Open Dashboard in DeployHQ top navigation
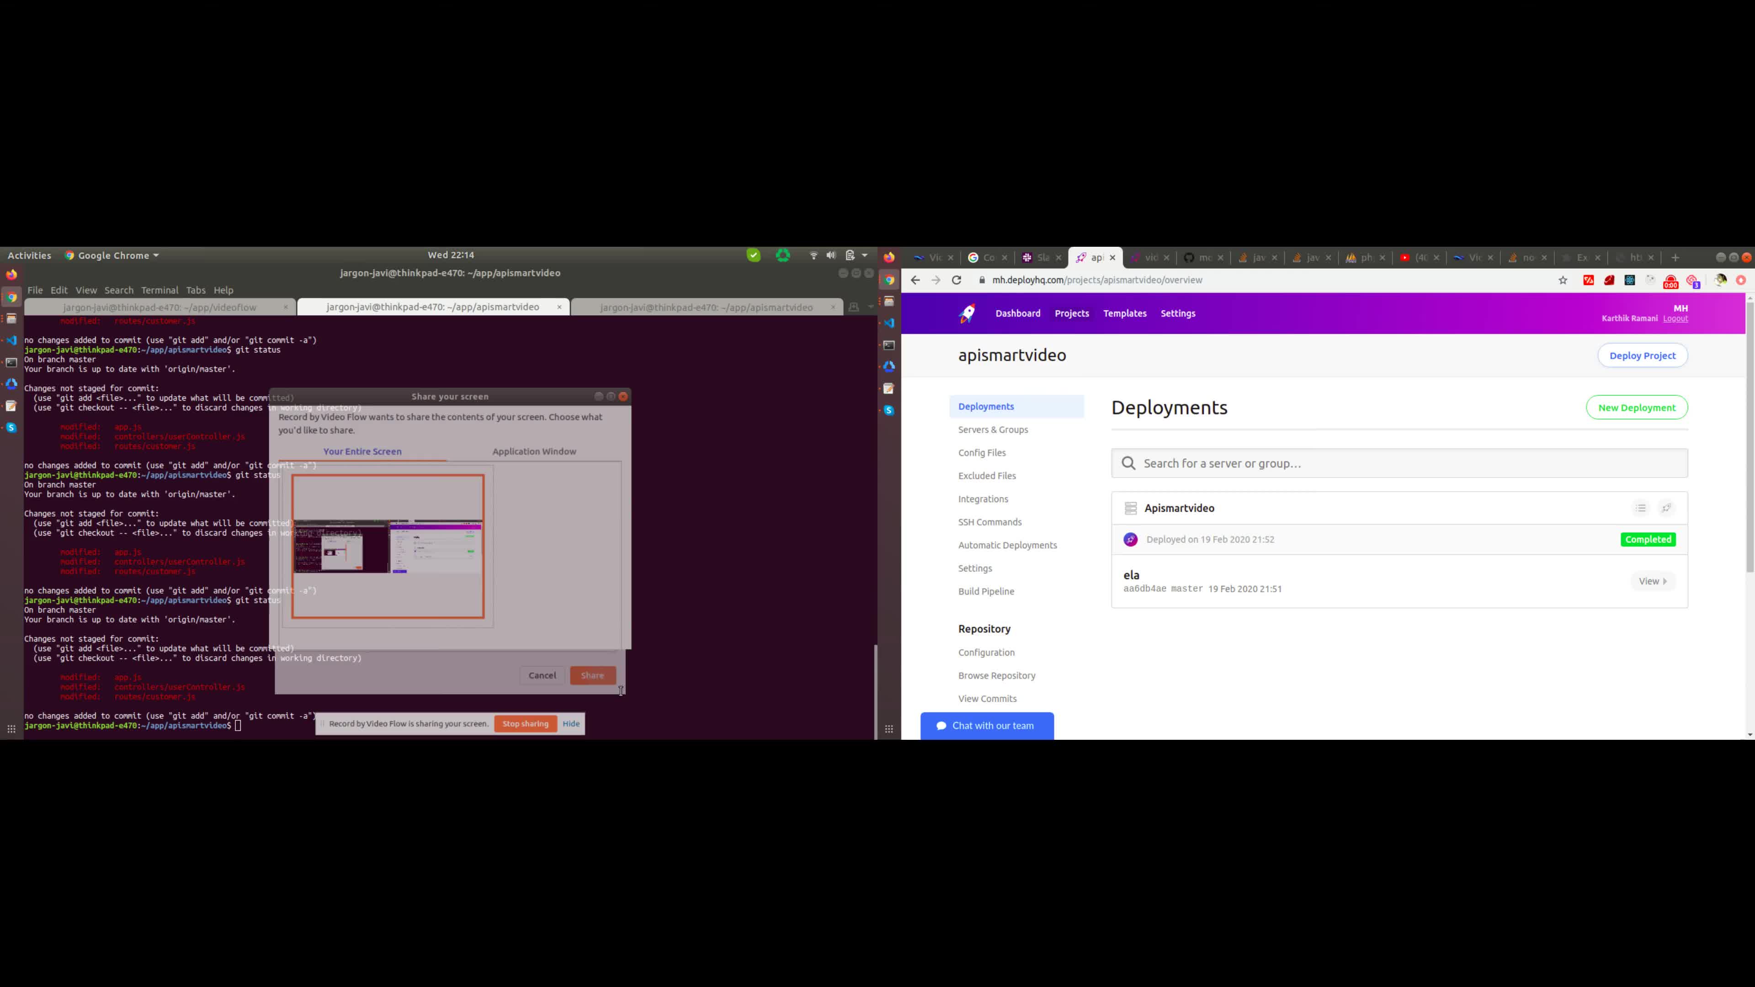This screenshot has width=1755, height=987. coord(1018,313)
